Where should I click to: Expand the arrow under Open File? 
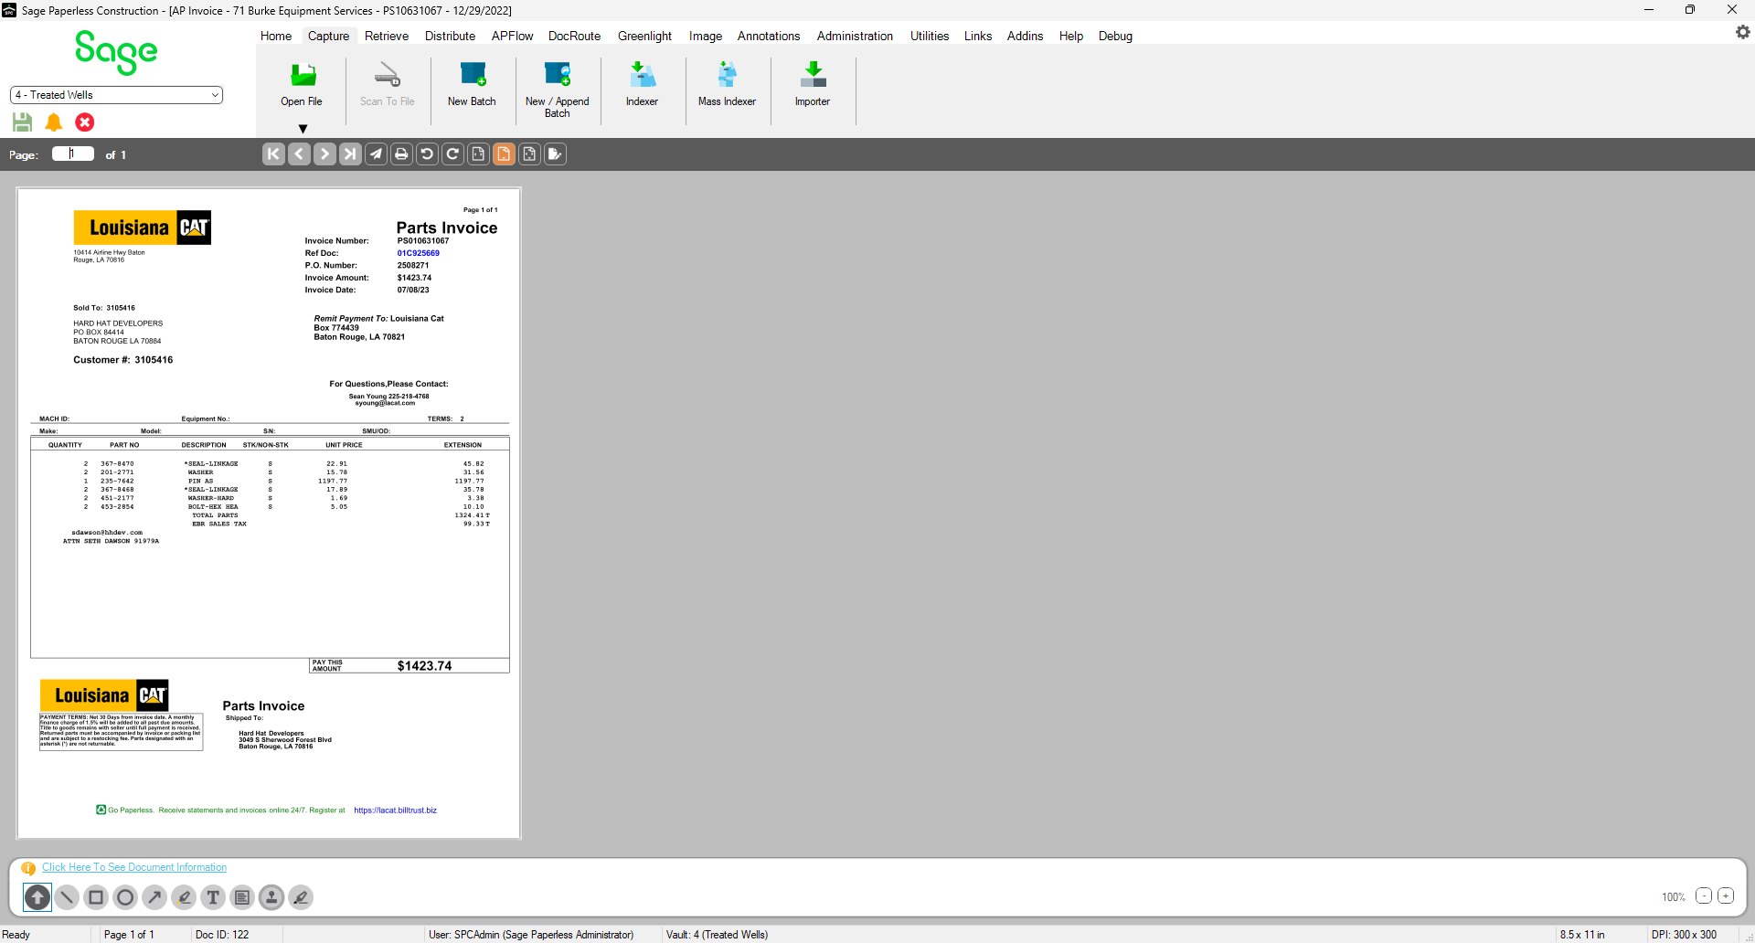[303, 129]
